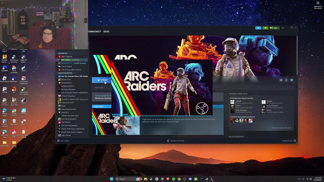Open Brave browser from the taskbar
324x182 pixels.
[x=168, y=179]
